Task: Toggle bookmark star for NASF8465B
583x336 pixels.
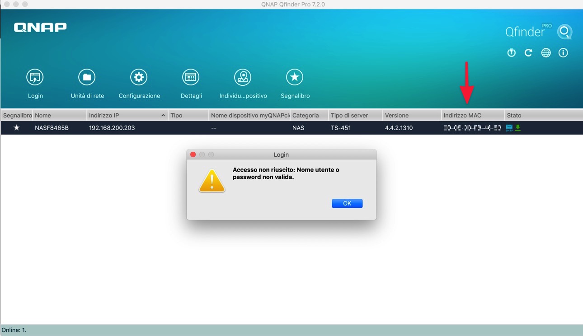Action: [17, 128]
